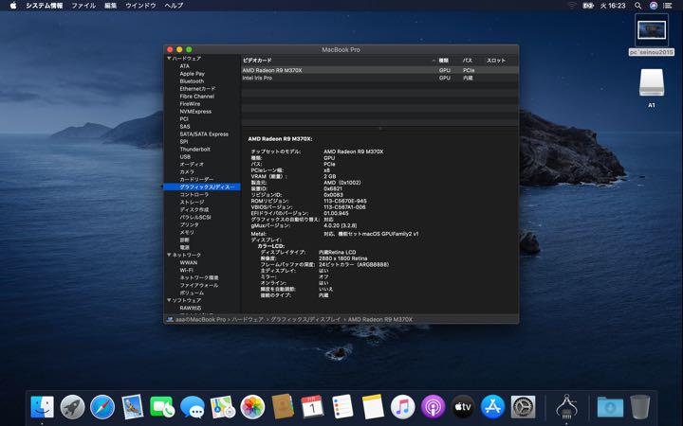Click split divider handle between table and details
683x426 pixels.
379,128
